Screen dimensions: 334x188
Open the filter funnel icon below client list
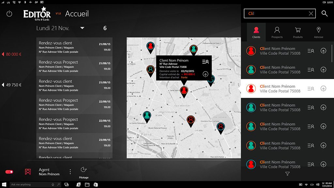point(287,174)
